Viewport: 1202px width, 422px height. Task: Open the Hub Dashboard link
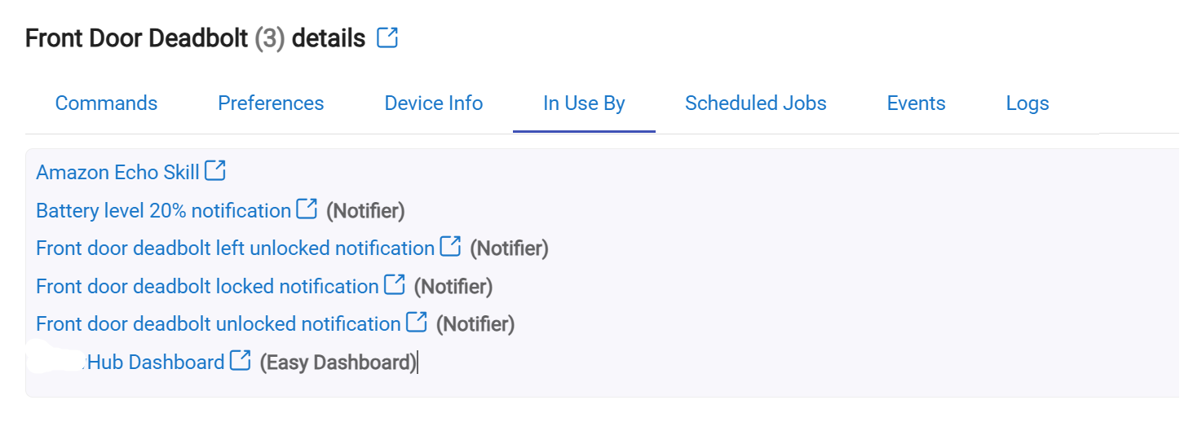tap(155, 363)
